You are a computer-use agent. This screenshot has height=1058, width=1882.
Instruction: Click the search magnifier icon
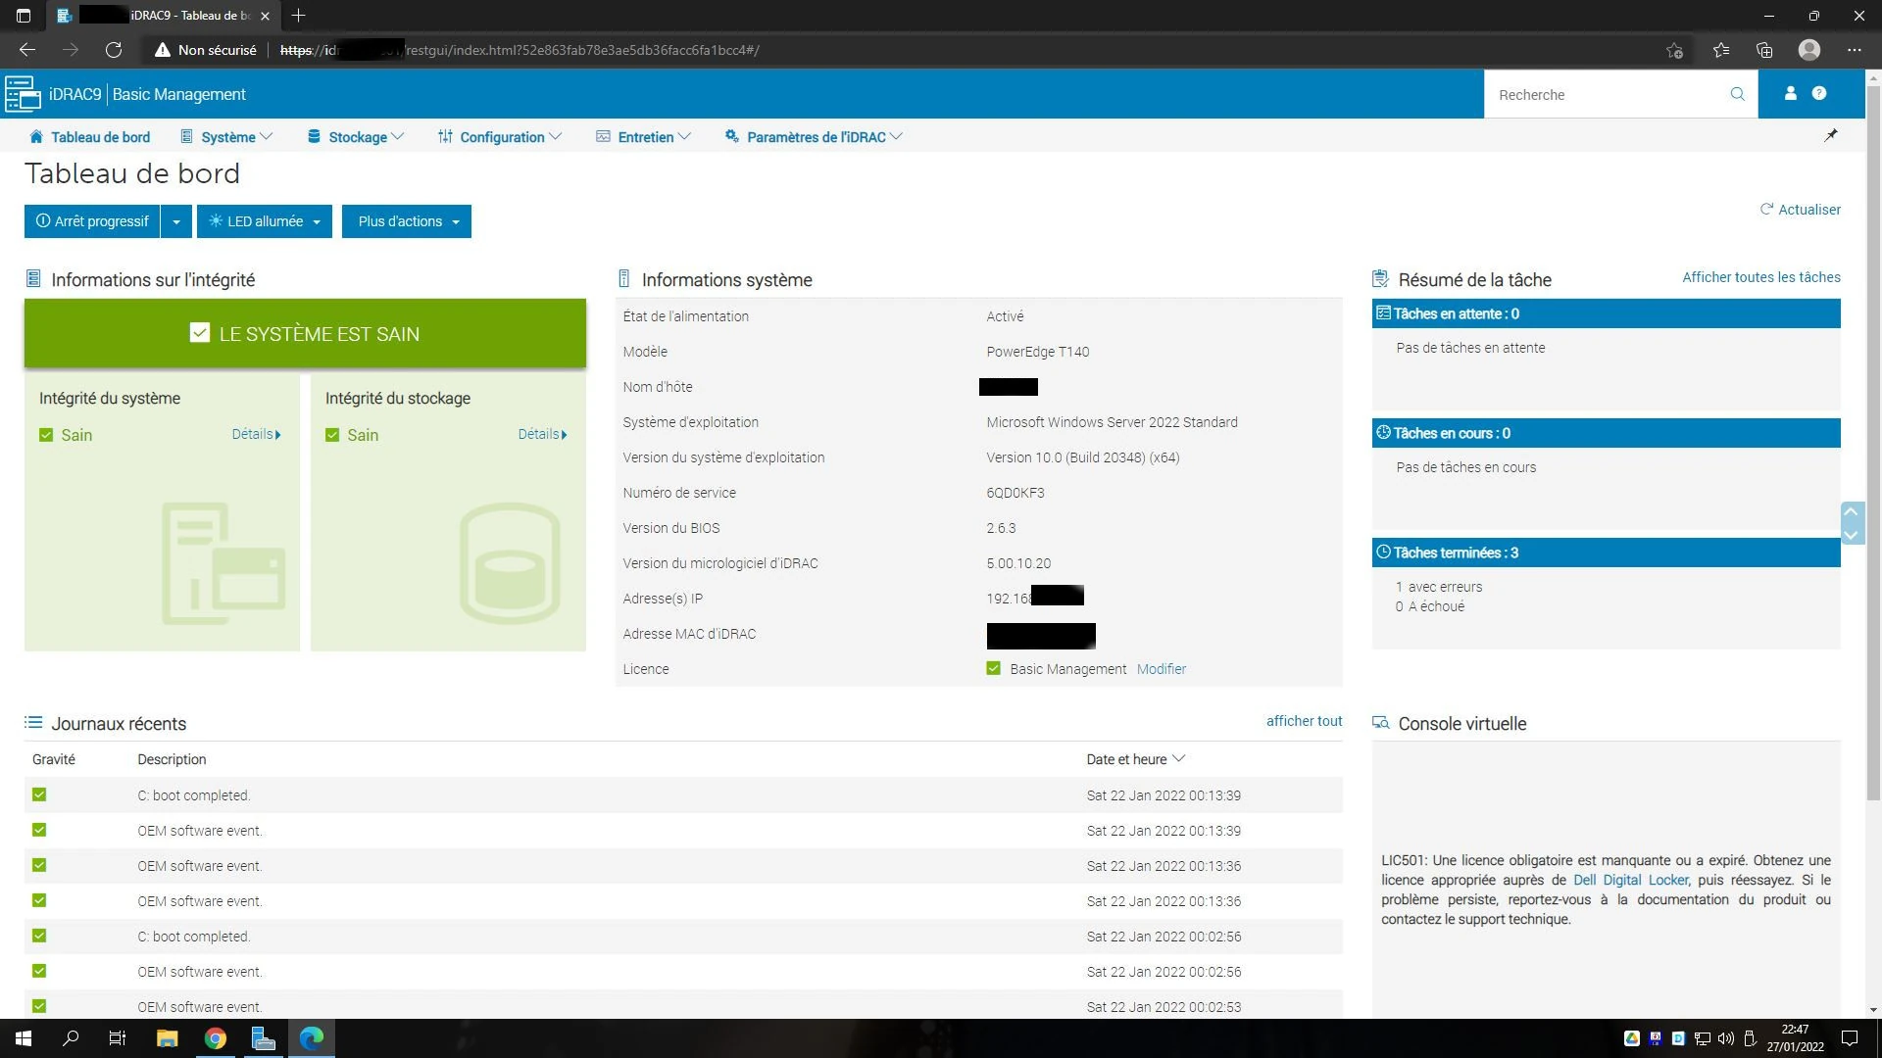click(1737, 94)
